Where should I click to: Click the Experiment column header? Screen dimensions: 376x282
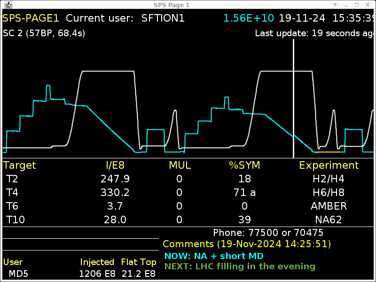coord(329,165)
